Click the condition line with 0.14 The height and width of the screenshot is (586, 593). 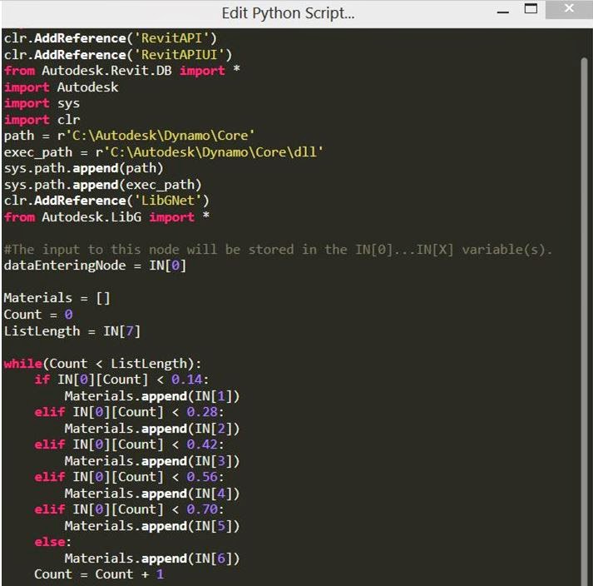(x=121, y=380)
